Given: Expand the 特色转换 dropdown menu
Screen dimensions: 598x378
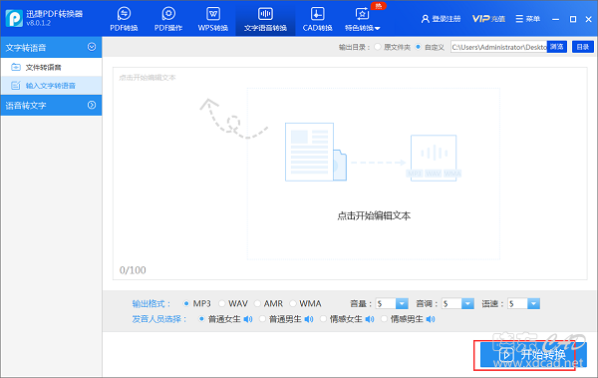Looking at the screenshot, I should [x=363, y=19].
